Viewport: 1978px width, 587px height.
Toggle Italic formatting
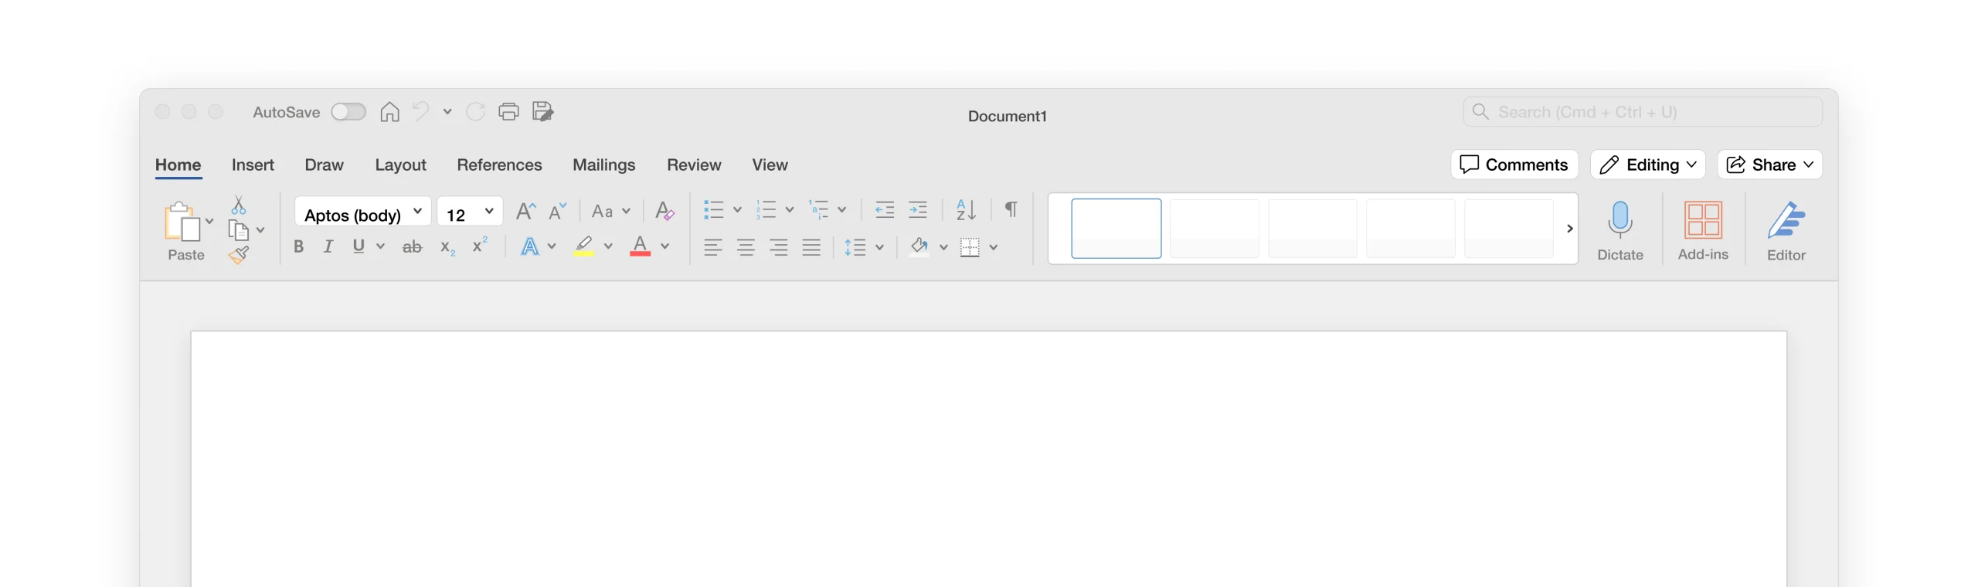(x=328, y=247)
